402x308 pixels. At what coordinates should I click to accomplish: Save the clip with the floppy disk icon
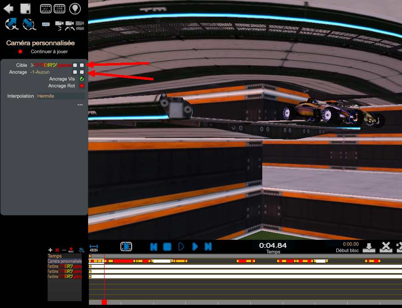25,8
